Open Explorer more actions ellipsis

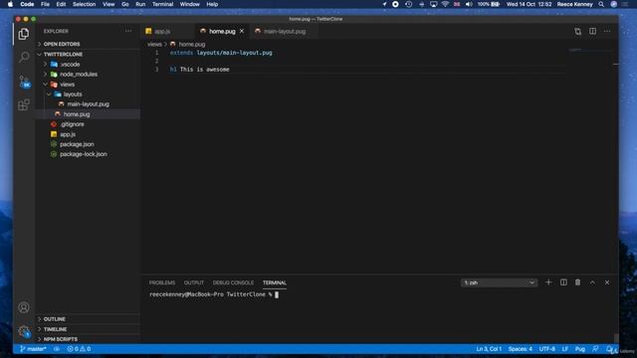coord(128,31)
